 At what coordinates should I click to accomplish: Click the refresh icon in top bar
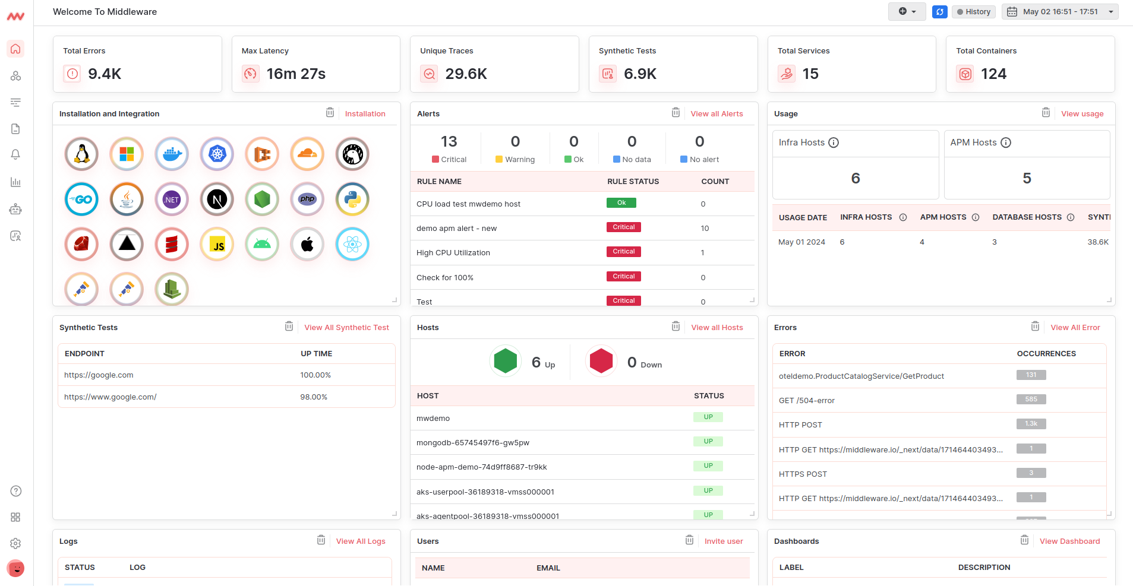click(x=939, y=12)
